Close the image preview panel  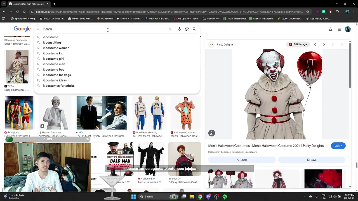tap(342, 44)
